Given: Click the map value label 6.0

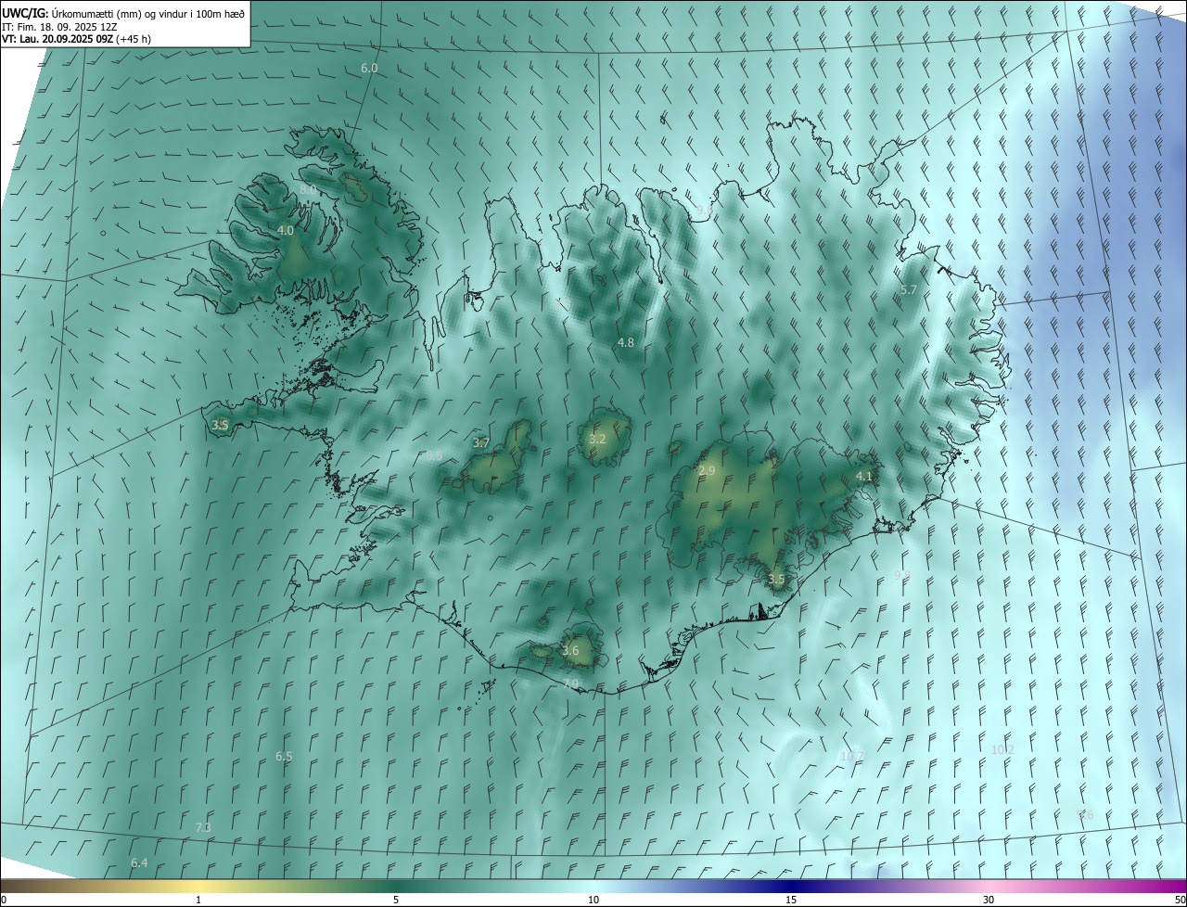Looking at the screenshot, I should point(369,69).
